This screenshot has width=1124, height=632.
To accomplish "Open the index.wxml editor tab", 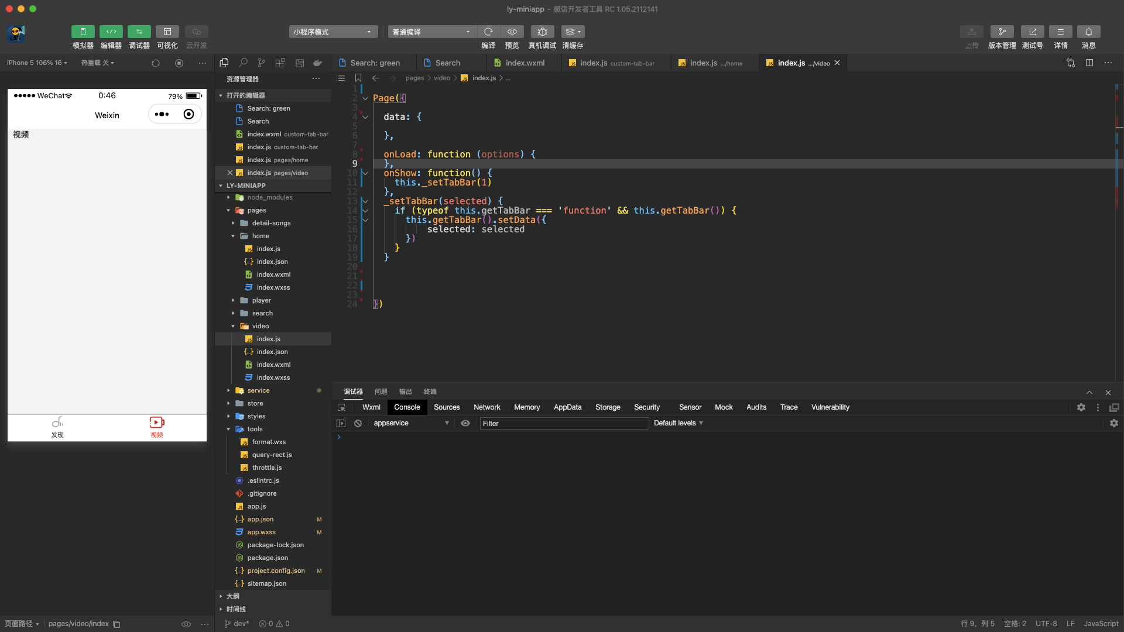I will [x=524, y=63].
